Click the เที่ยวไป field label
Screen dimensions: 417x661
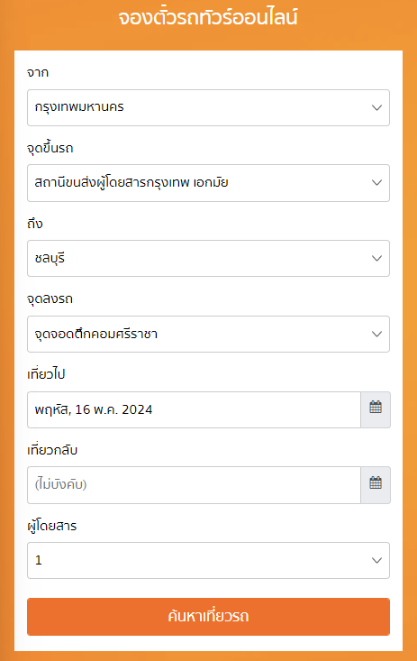coord(46,373)
